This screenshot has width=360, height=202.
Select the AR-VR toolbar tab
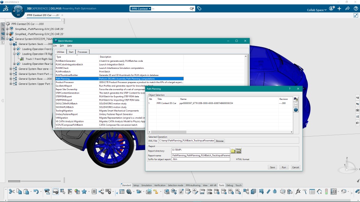coord(213,185)
